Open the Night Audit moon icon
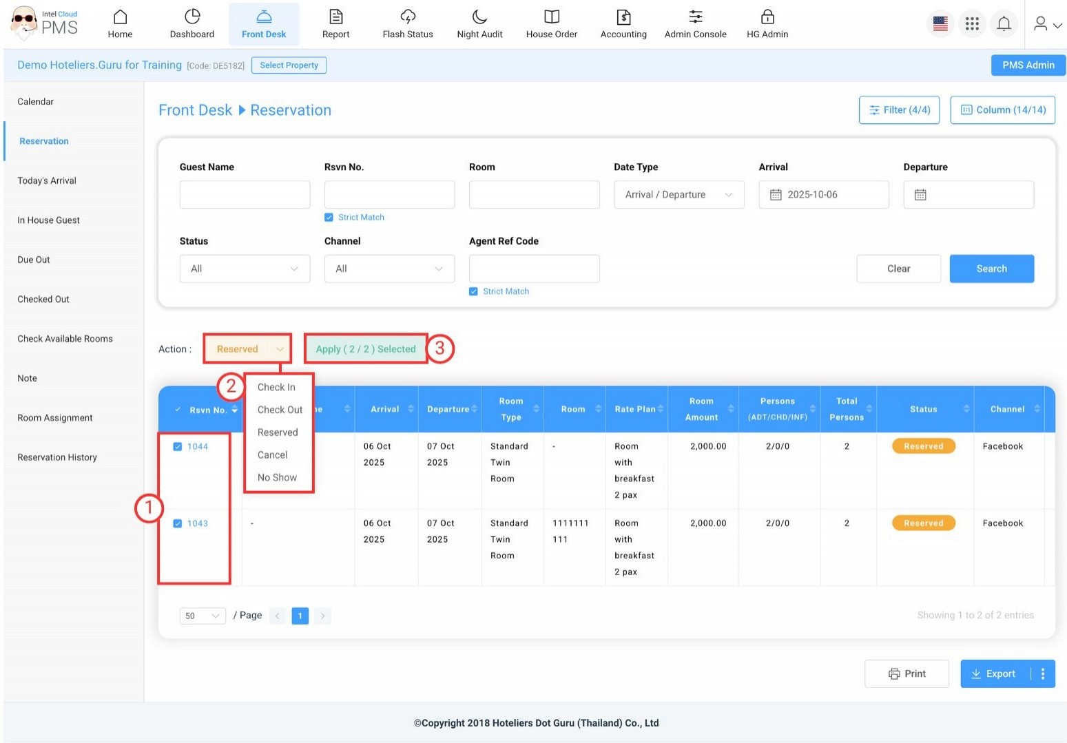 (x=479, y=17)
